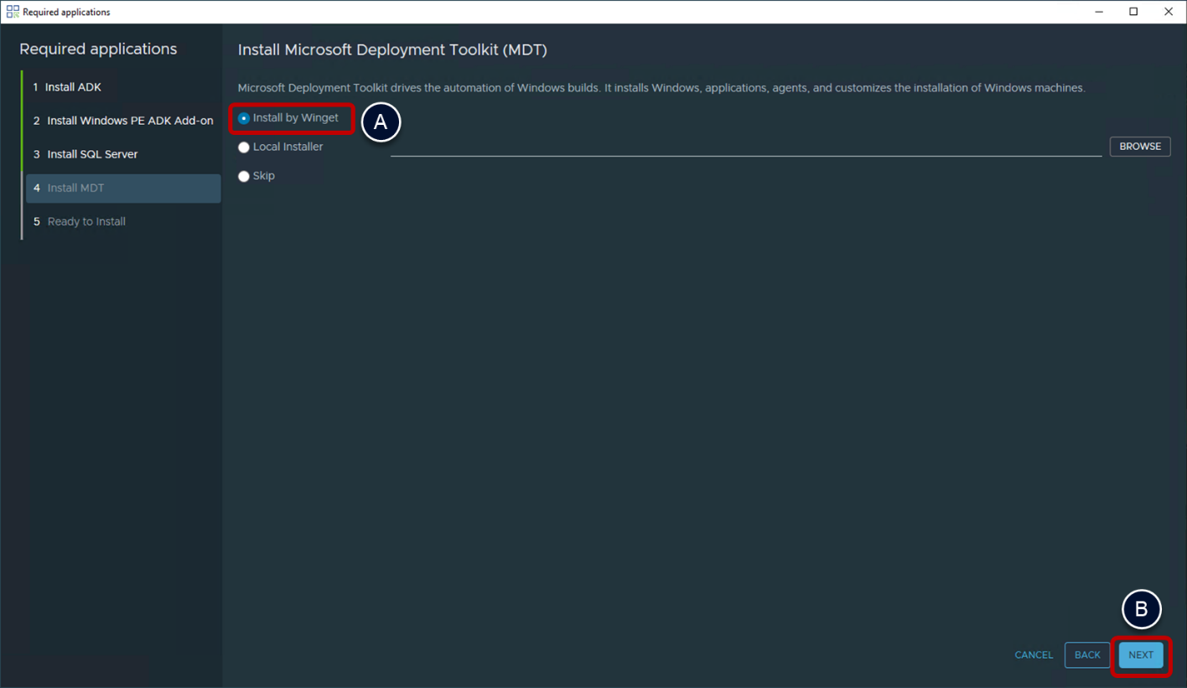Image resolution: width=1187 pixels, height=688 pixels.
Task: Maximize the Required applications window
Action: 1133,12
